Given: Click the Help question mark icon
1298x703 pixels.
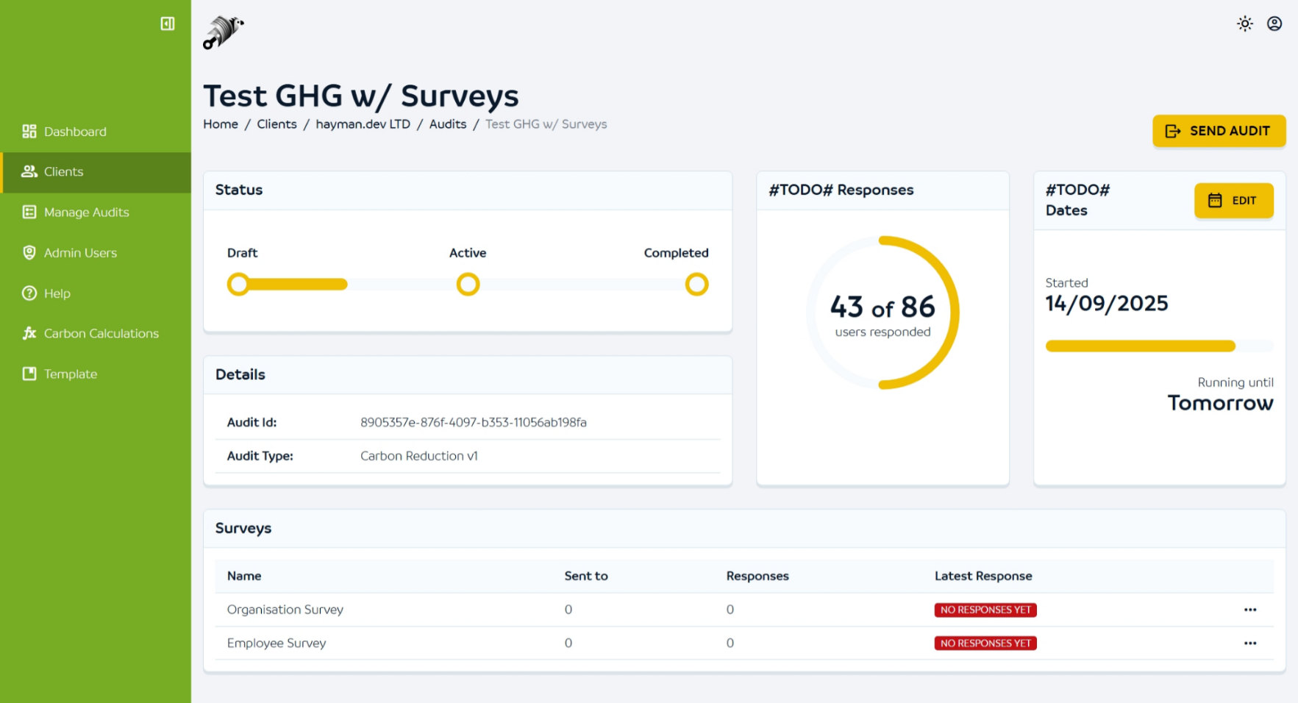Looking at the screenshot, I should point(29,293).
